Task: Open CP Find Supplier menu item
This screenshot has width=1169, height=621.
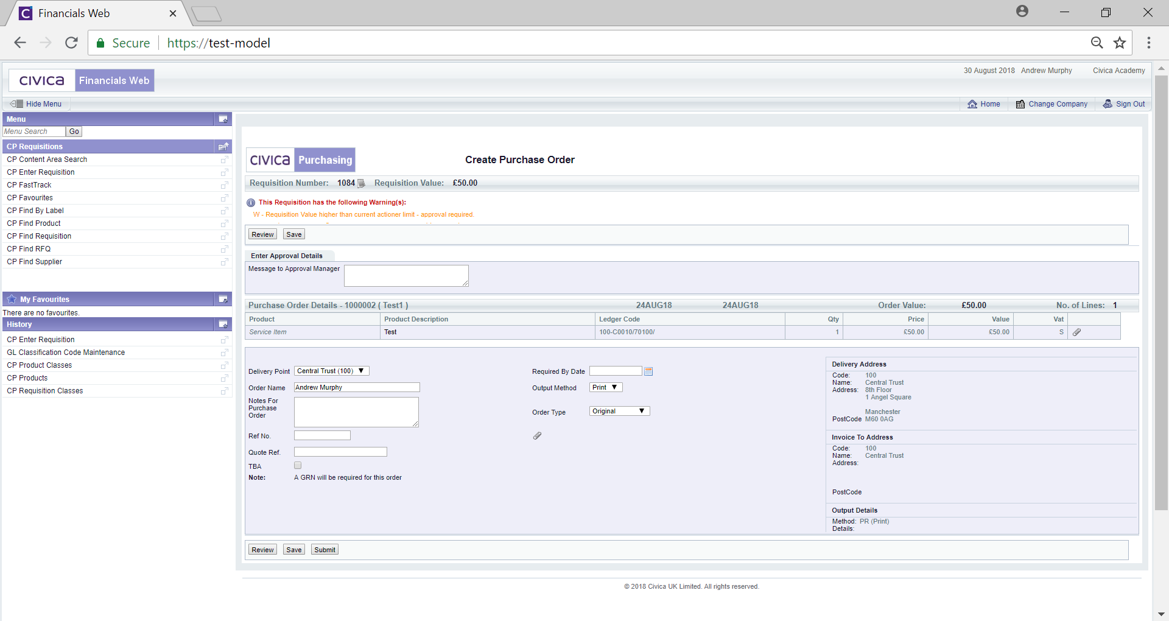Action: click(35, 262)
